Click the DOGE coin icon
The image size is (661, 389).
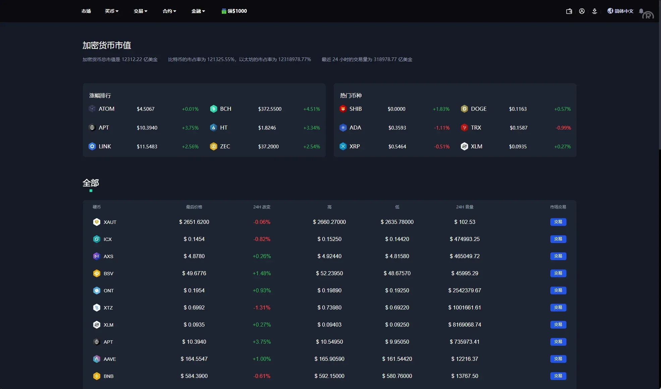pos(464,109)
